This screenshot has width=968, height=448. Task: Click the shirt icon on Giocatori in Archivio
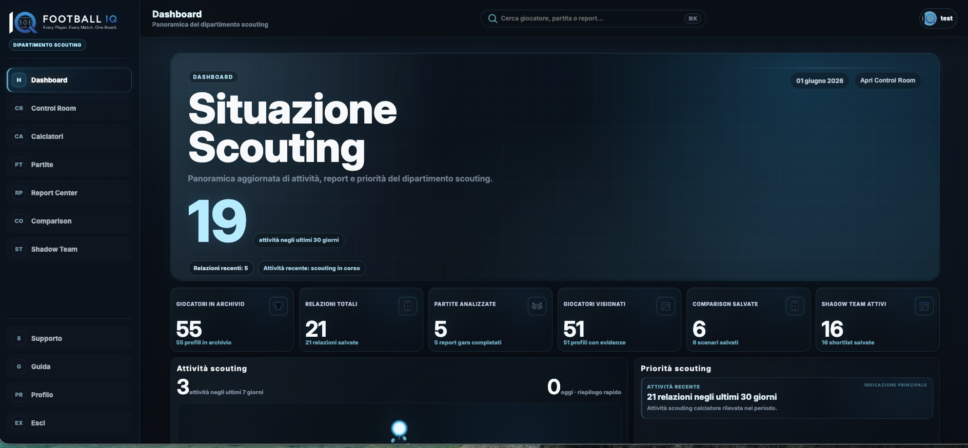pos(279,306)
